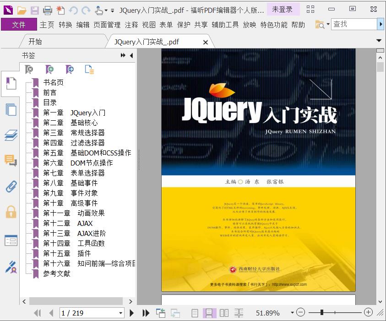Image resolution: width=386 pixels, height=321 pixels.
Task: Click the page number input field
Action: 89,313
